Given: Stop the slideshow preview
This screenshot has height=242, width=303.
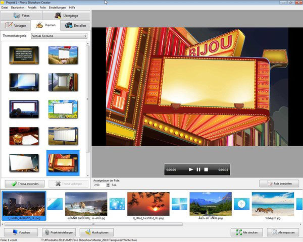Looking at the screenshot, I should pyautogui.click(x=206, y=169).
